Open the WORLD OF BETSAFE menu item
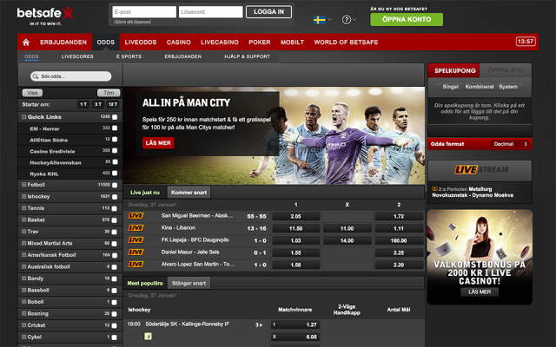 (346, 43)
